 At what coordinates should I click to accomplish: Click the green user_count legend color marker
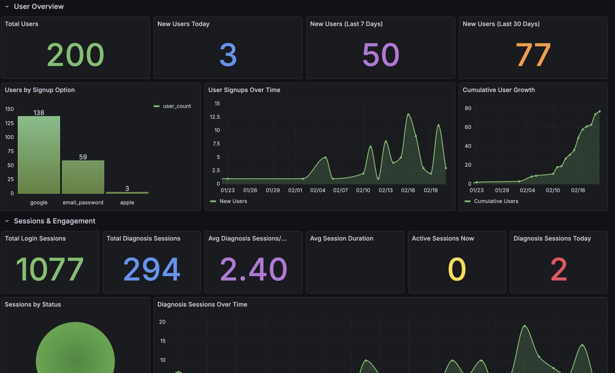point(157,106)
